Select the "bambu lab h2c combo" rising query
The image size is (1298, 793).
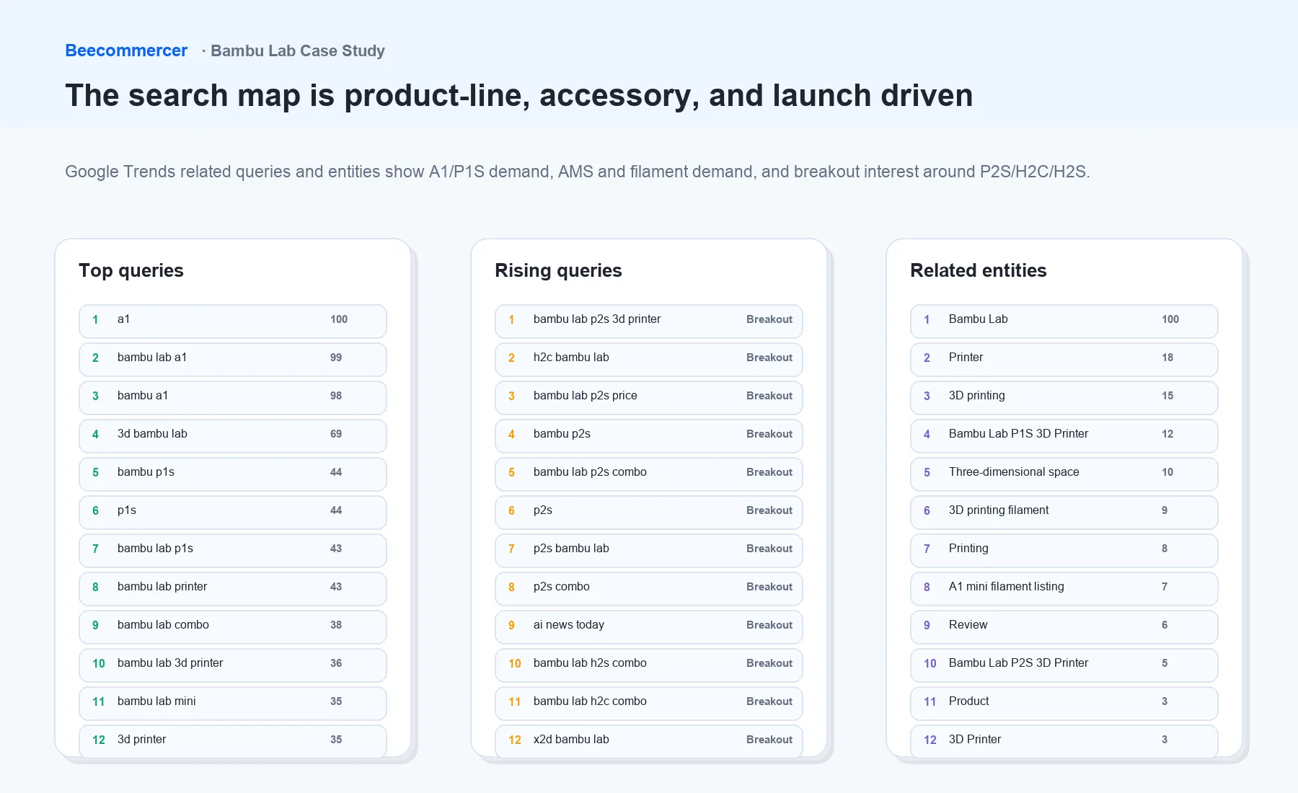point(649,703)
